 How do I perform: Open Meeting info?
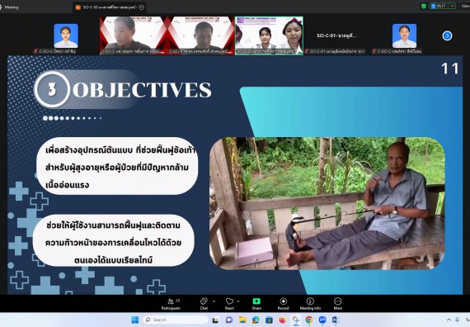click(x=310, y=304)
